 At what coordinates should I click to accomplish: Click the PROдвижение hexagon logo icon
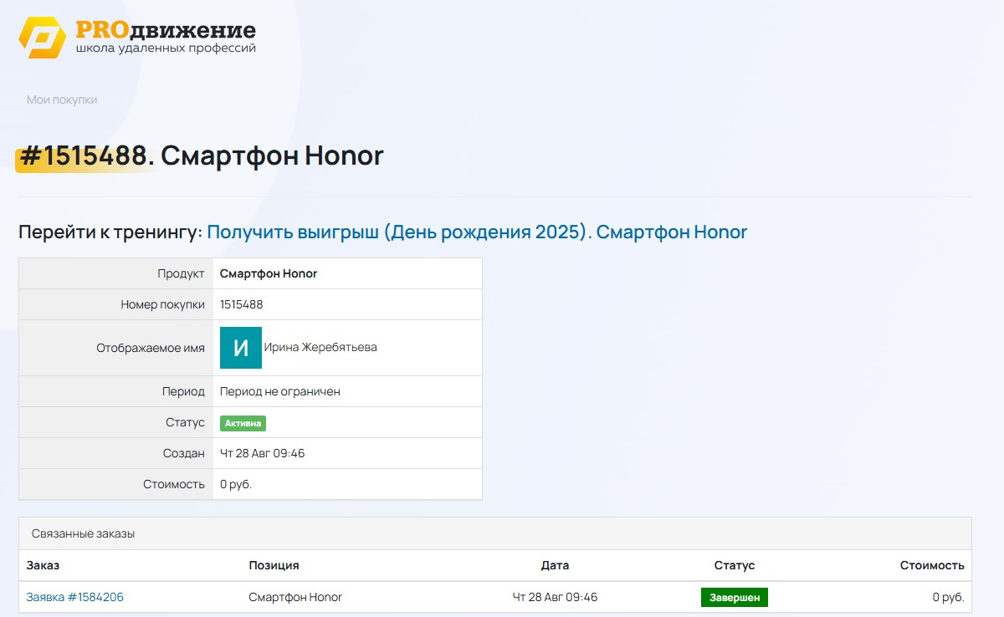click(42, 38)
